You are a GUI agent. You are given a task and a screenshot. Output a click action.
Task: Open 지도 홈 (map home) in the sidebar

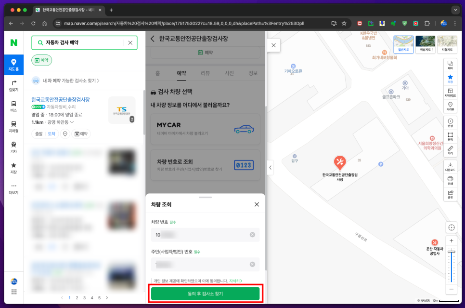click(x=13, y=65)
